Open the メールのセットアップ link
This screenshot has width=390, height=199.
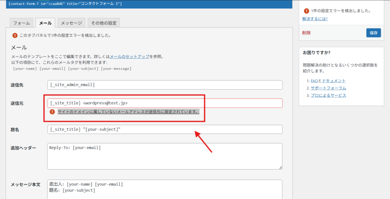point(129,56)
